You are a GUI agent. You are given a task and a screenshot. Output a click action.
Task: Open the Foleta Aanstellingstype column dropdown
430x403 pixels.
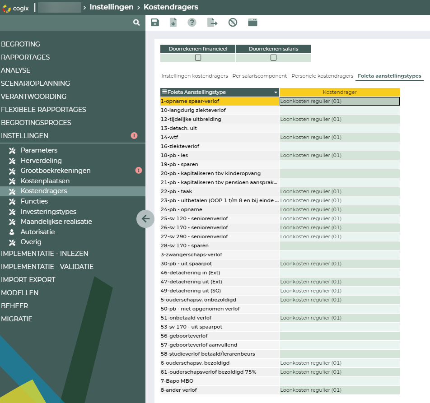tap(276, 92)
